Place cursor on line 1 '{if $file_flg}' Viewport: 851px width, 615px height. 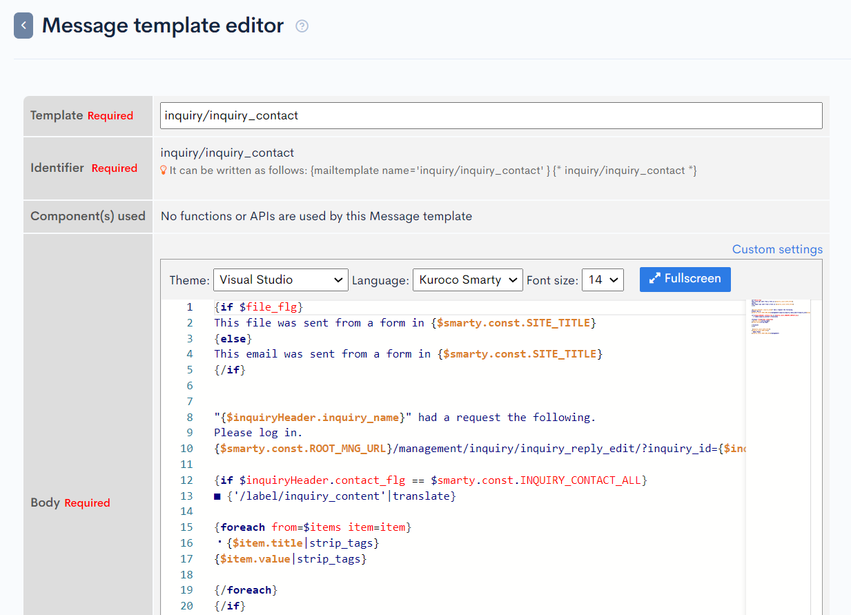259,306
